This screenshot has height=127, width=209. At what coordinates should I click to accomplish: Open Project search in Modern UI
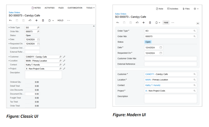(x=195, y=91)
